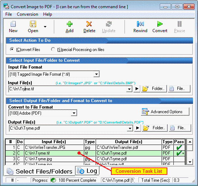Screen dimensions: 198x186
Task: Open the Input File(s) history dropdown
Action: tap(129, 89)
